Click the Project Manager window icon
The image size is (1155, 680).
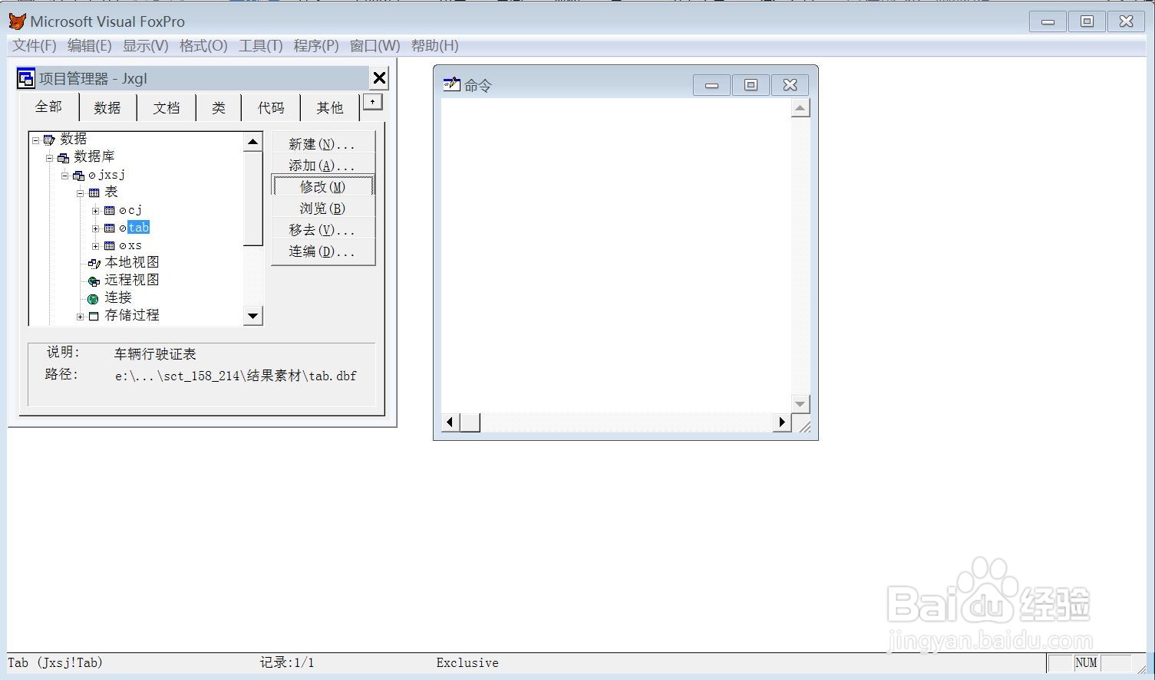click(x=26, y=78)
